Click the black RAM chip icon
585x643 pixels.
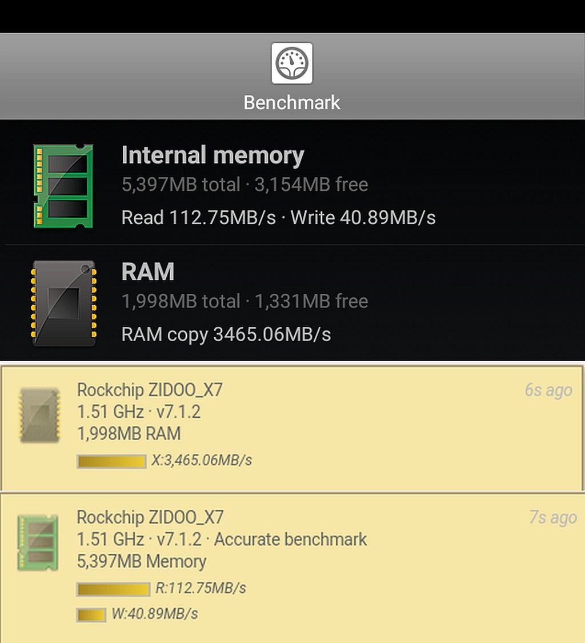pyautogui.click(x=64, y=303)
